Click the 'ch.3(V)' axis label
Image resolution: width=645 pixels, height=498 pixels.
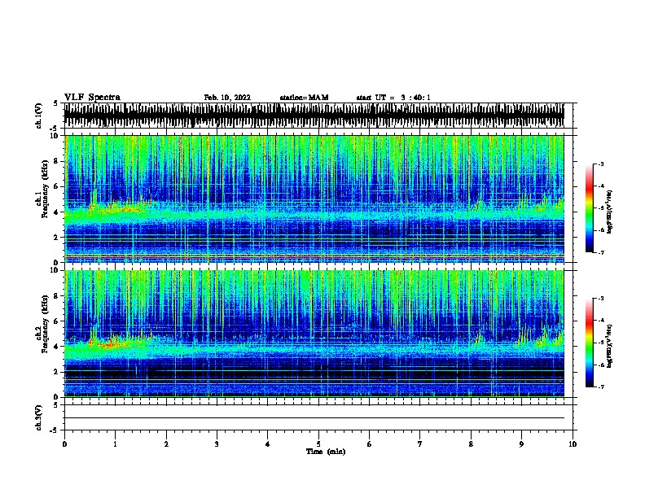(x=39, y=417)
